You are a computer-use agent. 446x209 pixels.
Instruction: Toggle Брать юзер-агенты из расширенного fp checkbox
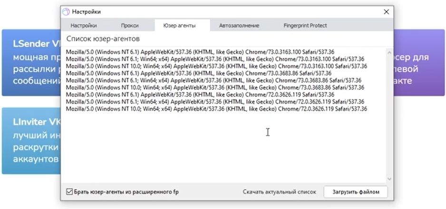pyautogui.click(x=69, y=192)
